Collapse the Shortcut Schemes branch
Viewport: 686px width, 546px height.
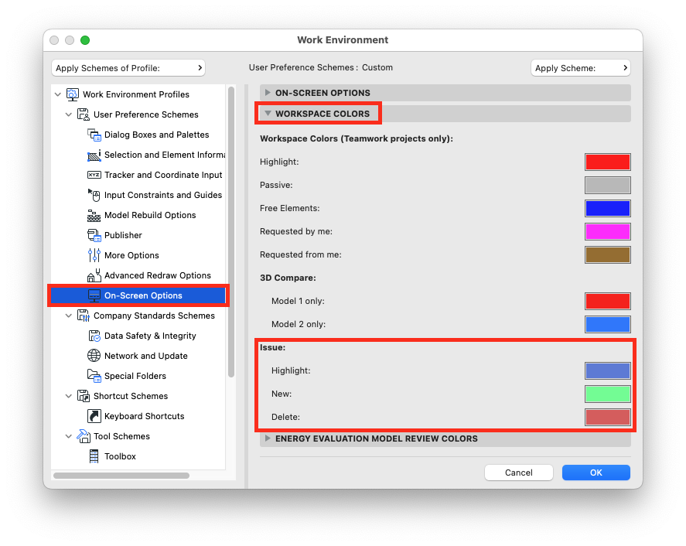(69, 397)
